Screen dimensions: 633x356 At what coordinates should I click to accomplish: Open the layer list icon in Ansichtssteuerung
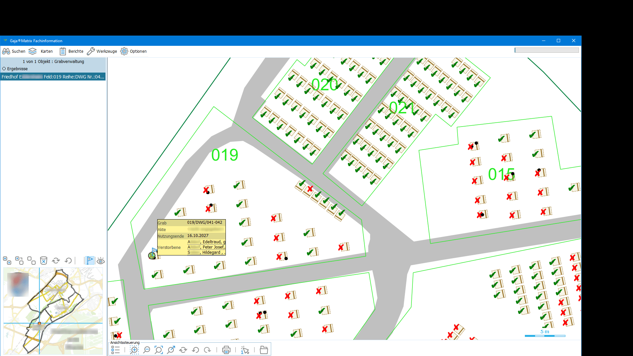(115, 350)
